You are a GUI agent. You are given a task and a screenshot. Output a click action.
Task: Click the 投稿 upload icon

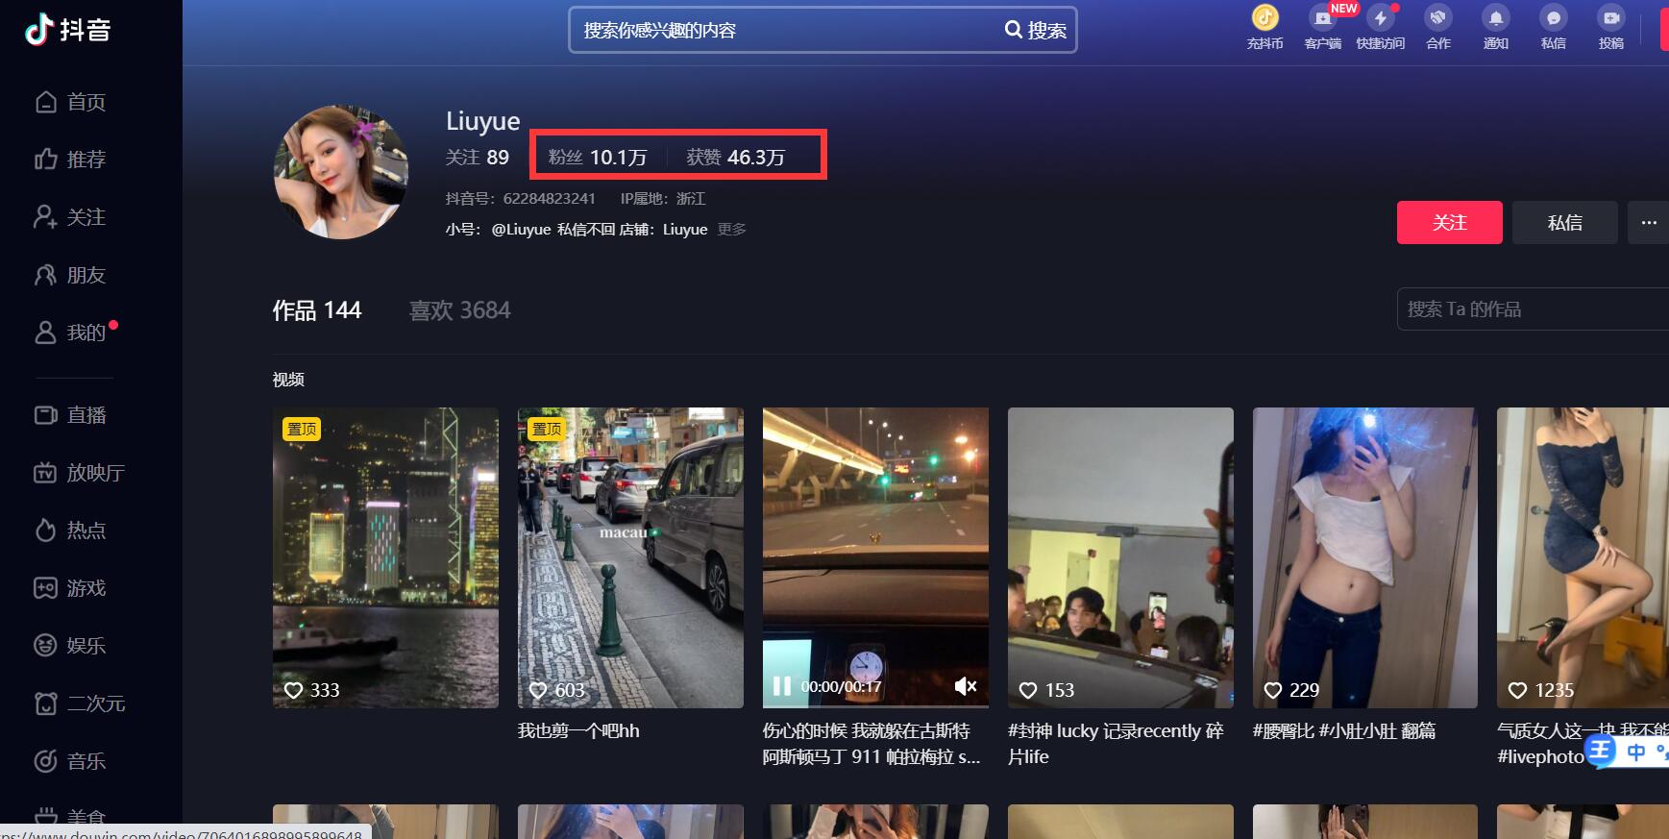[x=1610, y=18]
